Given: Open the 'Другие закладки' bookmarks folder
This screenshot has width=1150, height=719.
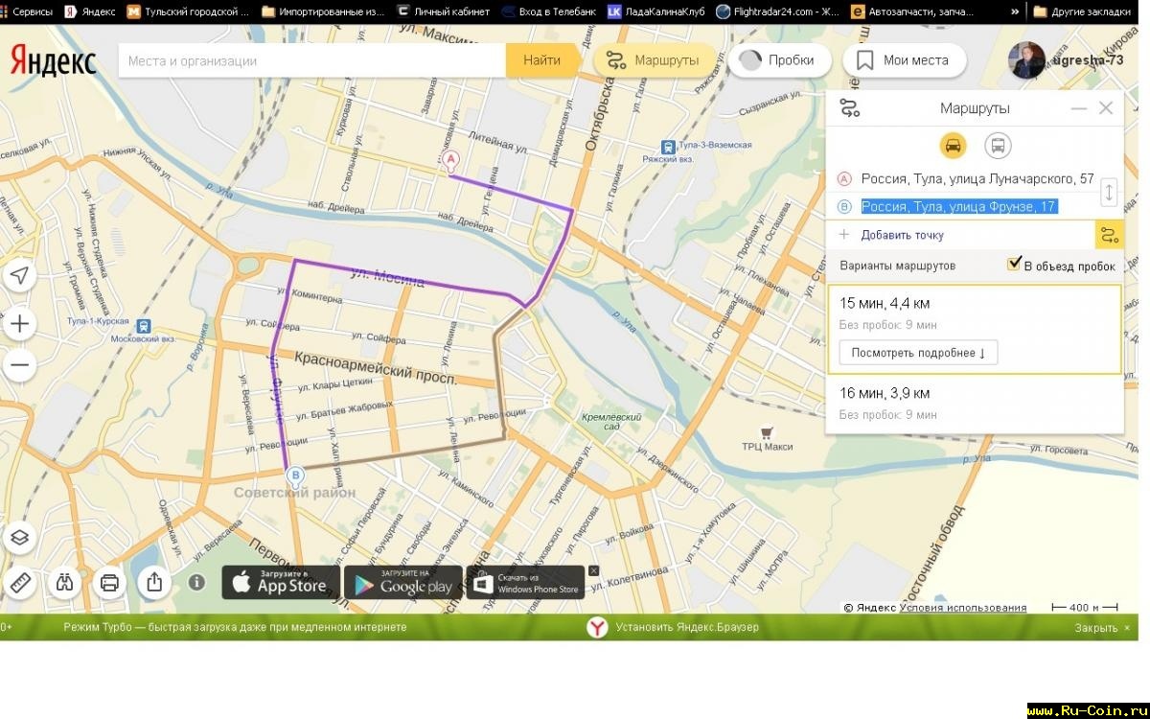Looking at the screenshot, I should click(x=1082, y=12).
